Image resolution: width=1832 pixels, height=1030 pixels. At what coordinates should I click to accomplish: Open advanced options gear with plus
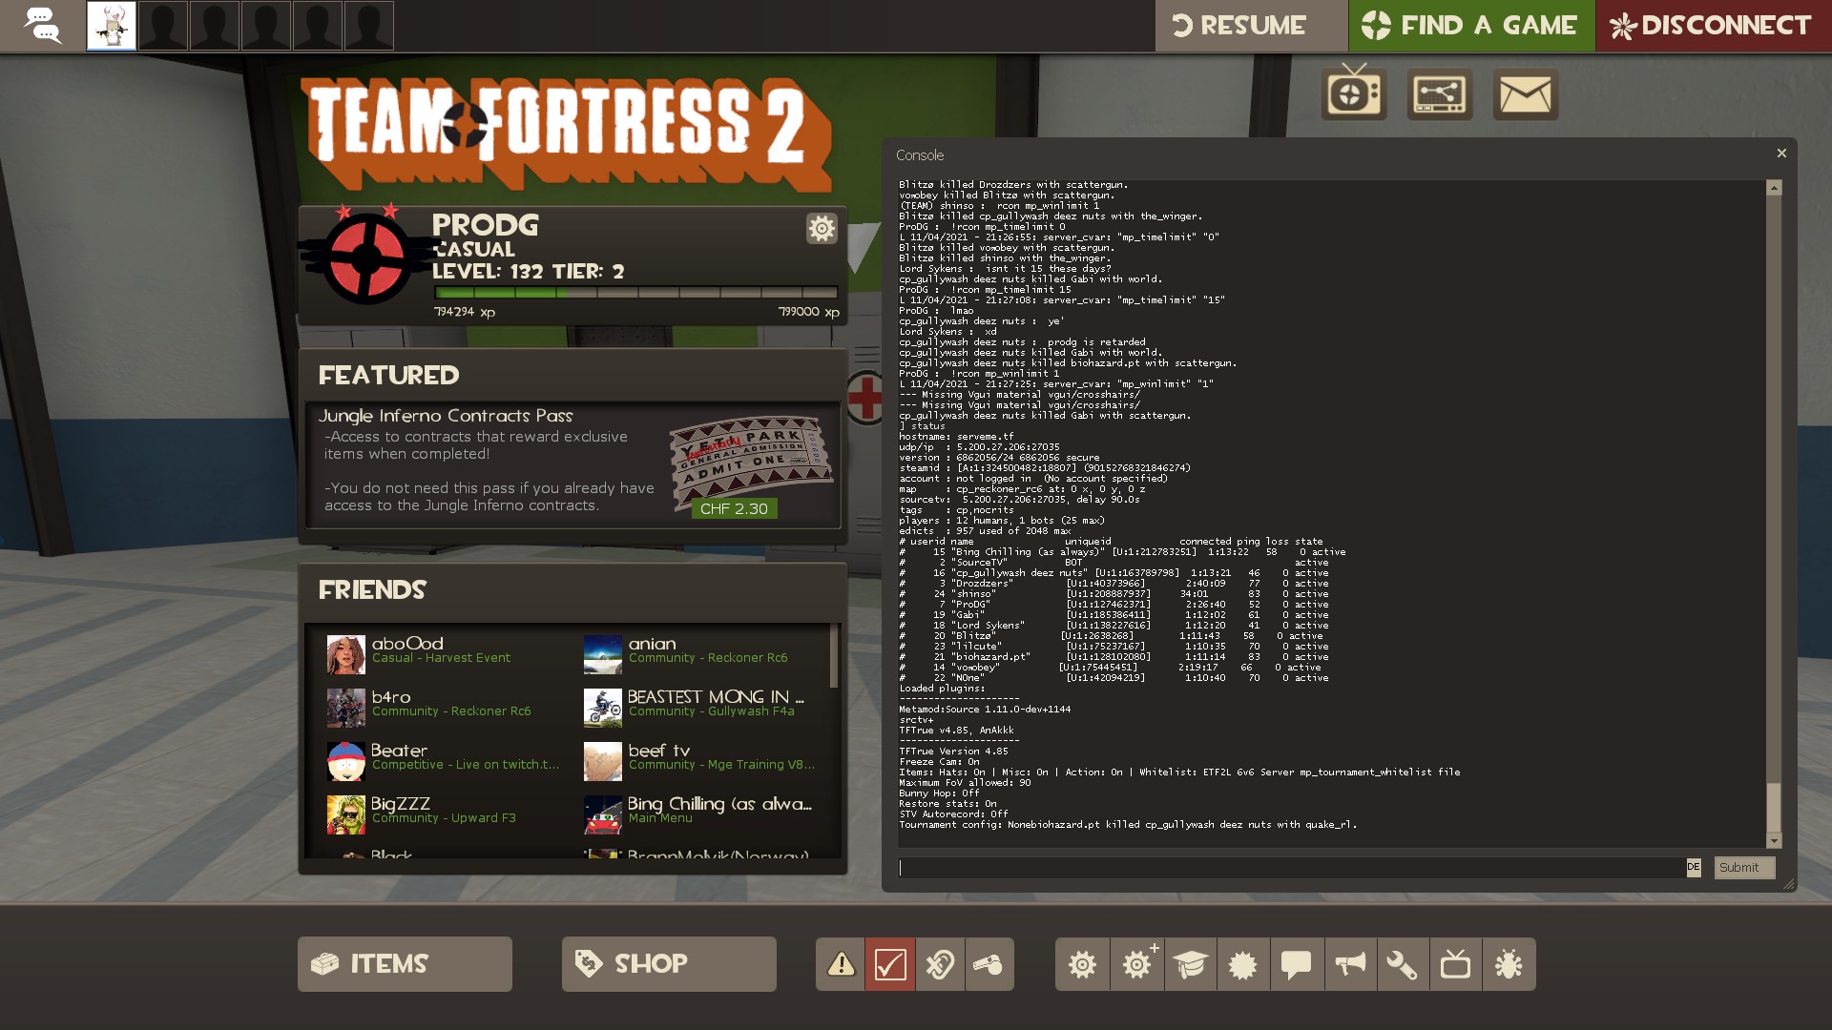[1136, 964]
